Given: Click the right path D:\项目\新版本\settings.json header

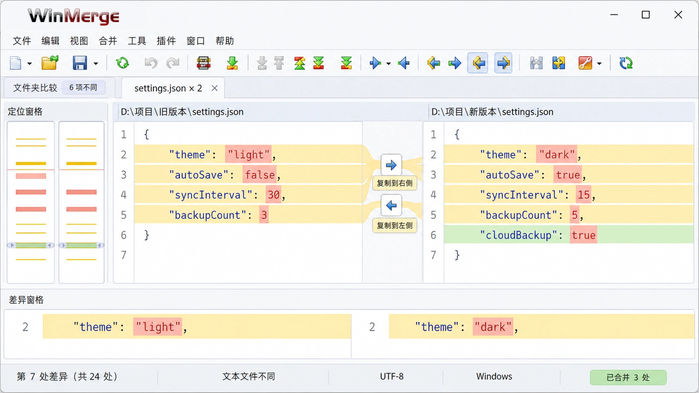Looking at the screenshot, I should tap(492, 112).
